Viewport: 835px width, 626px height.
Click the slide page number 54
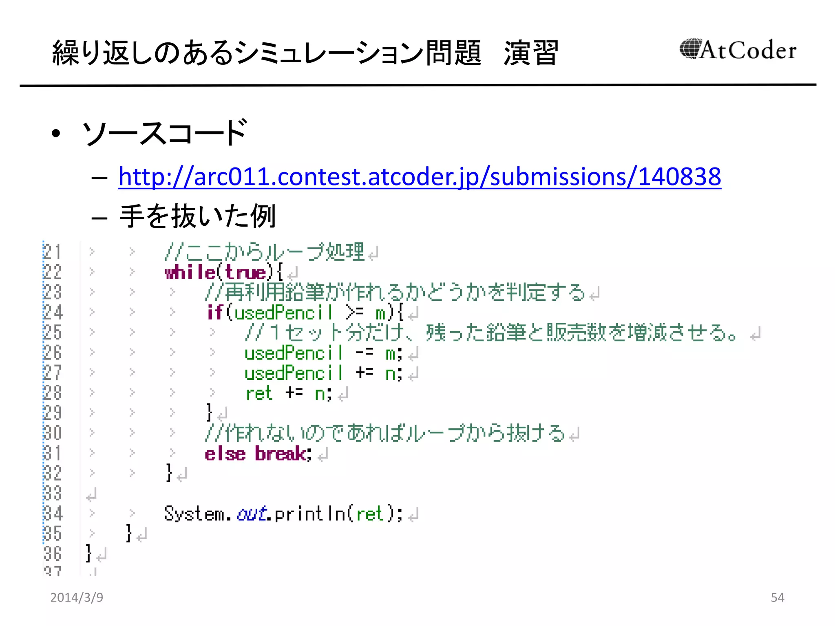tap(777, 597)
